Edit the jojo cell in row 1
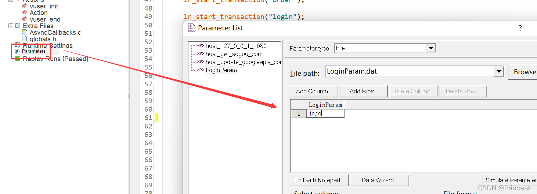Screen dimensions: 537x194 tap(325, 113)
